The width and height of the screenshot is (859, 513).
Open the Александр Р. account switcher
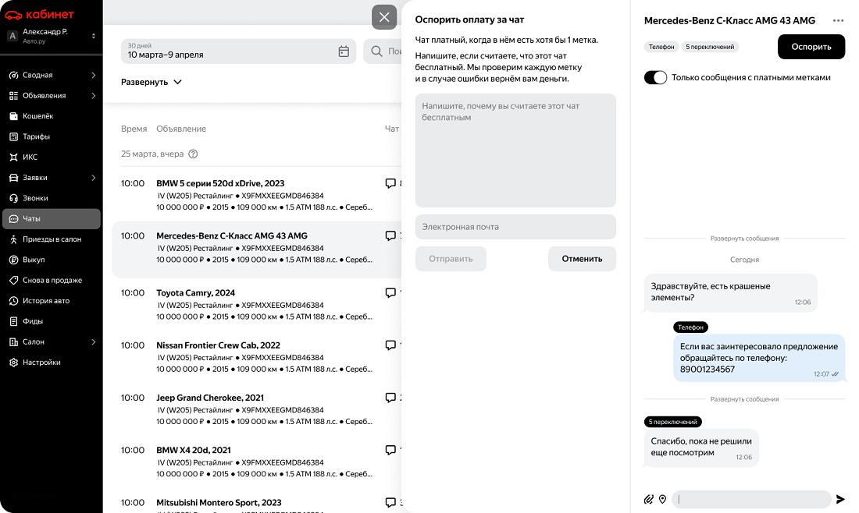51,35
